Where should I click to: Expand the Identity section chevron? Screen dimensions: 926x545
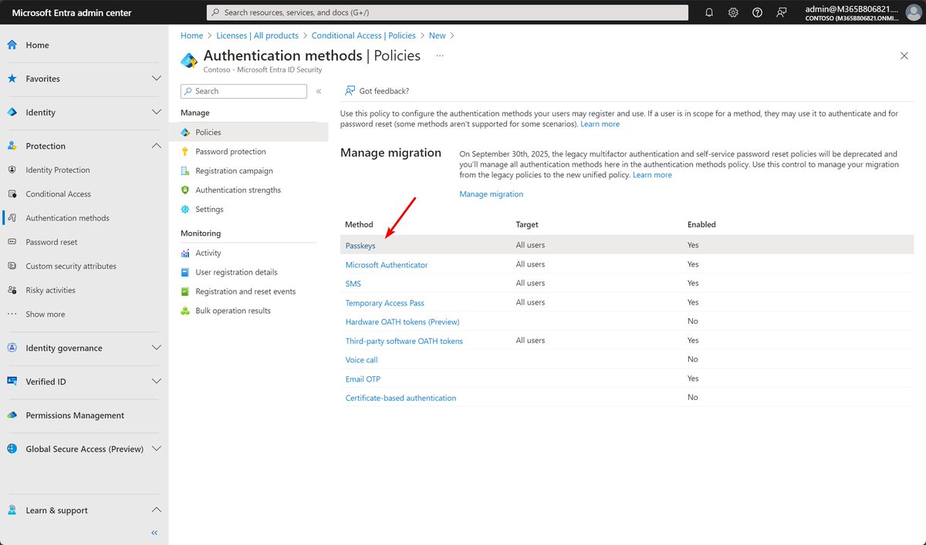pyautogui.click(x=157, y=112)
